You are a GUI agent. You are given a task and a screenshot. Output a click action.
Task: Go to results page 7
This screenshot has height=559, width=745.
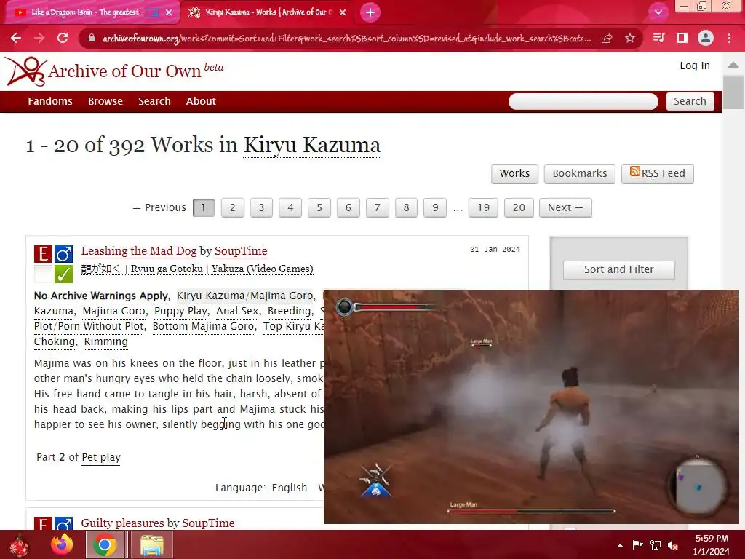click(378, 207)
